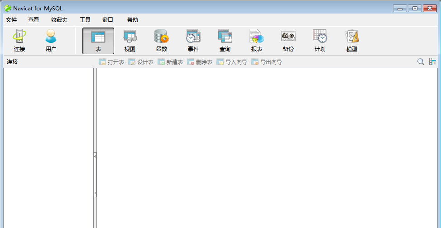
Task: Open the 连接 (Connection) toolbar button
Action: (x=19, y=41)
